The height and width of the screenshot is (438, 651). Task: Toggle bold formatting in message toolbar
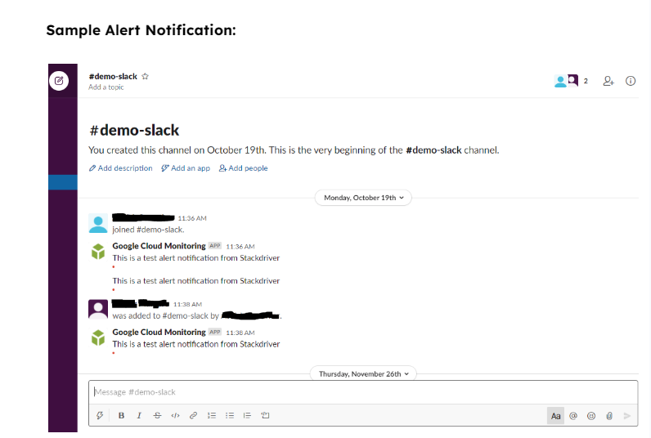pos(121,416)
